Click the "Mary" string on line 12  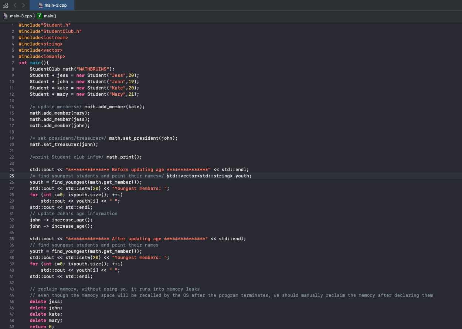tap(118, 94)
